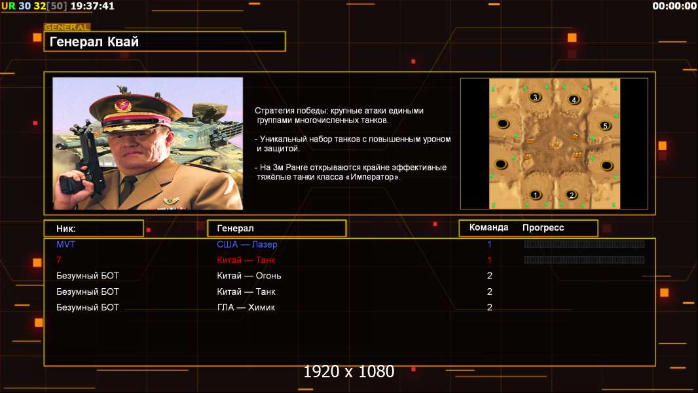Select start position 1 on the map
698x393 pixels.
536,195
